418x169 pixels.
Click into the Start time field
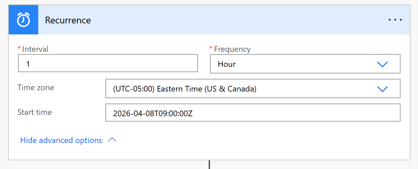252,113
